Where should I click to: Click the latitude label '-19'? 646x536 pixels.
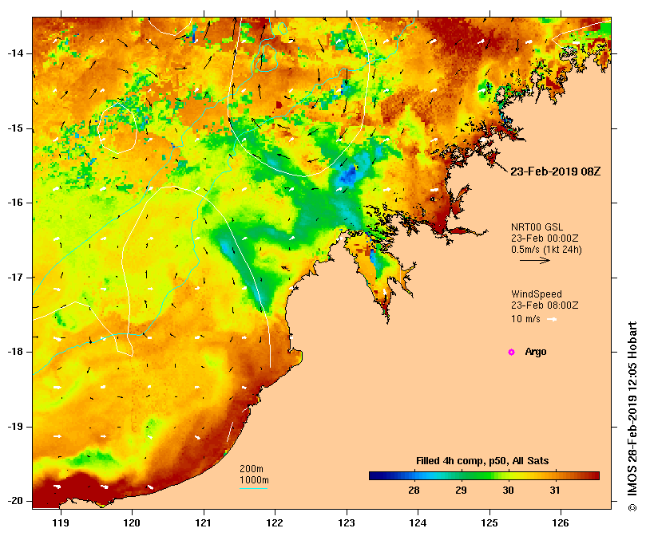pos(15,427)
